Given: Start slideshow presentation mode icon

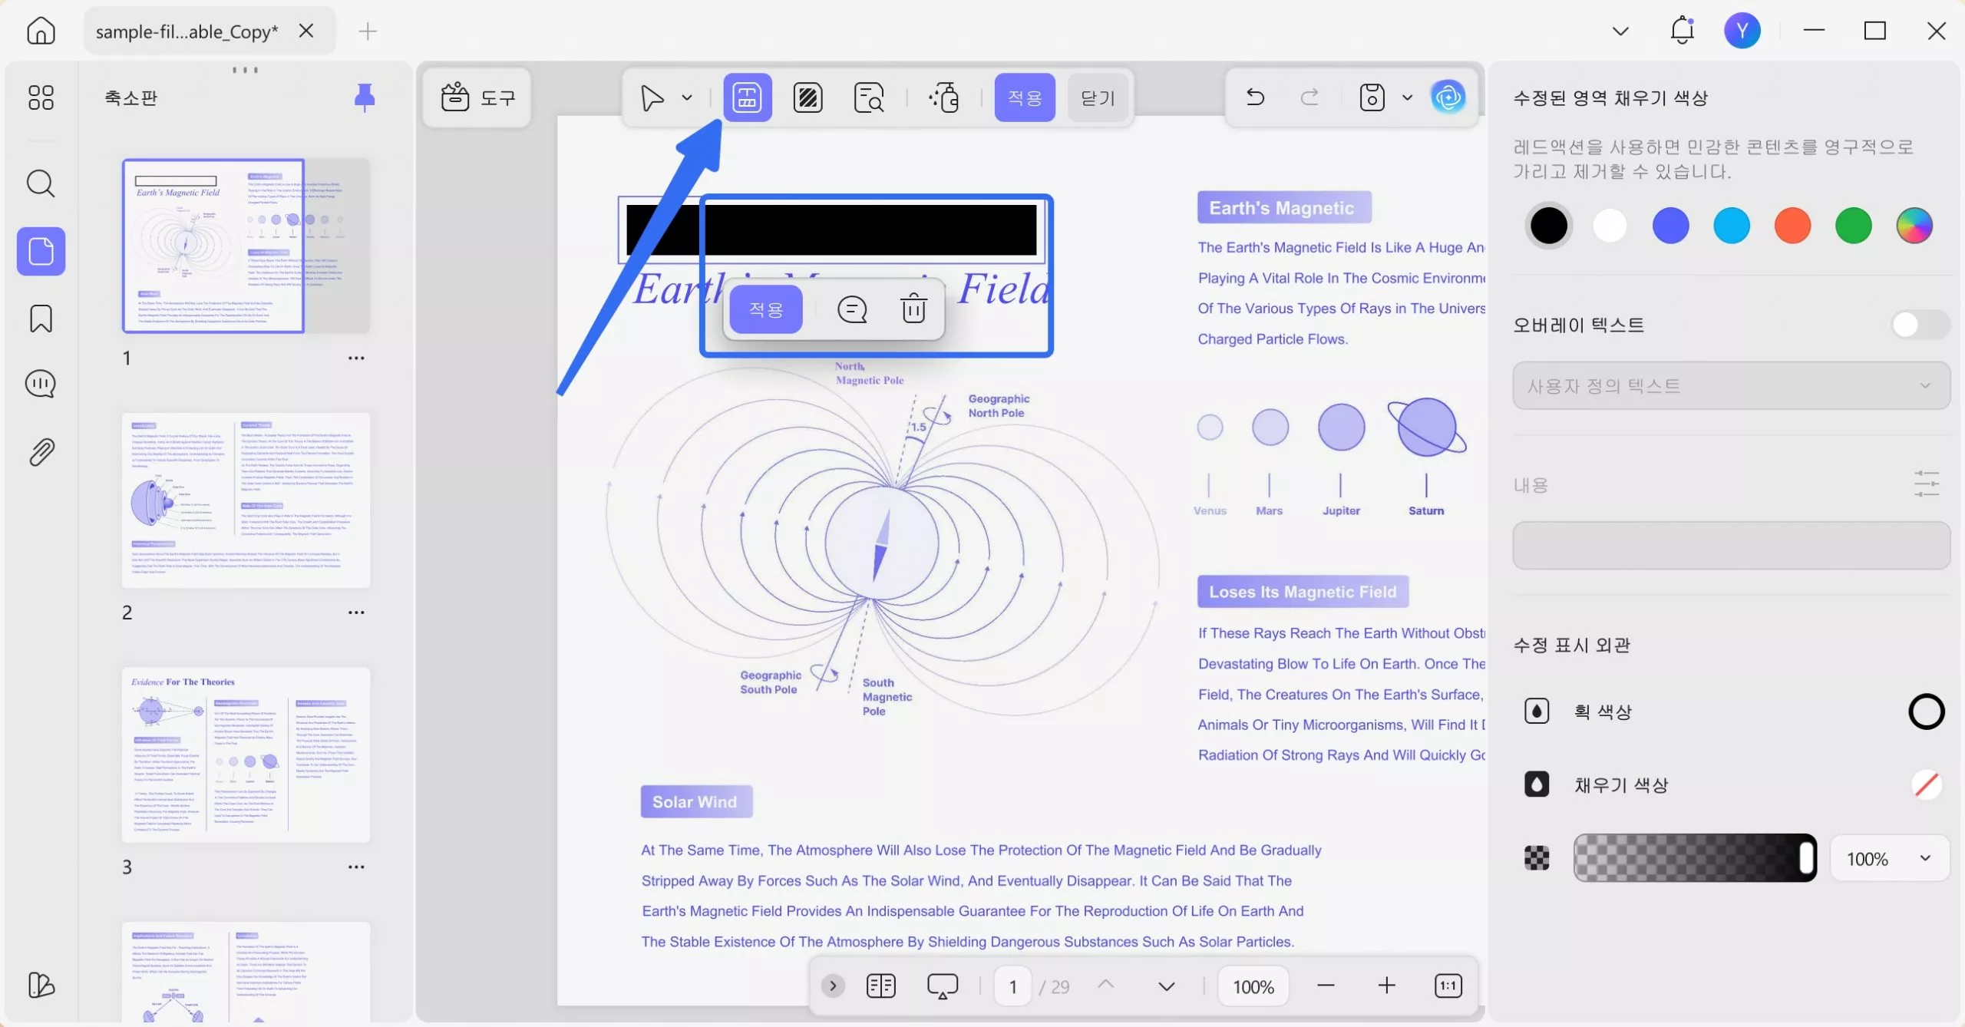Looking at the screenshot, I should click(x=943, y=986).
